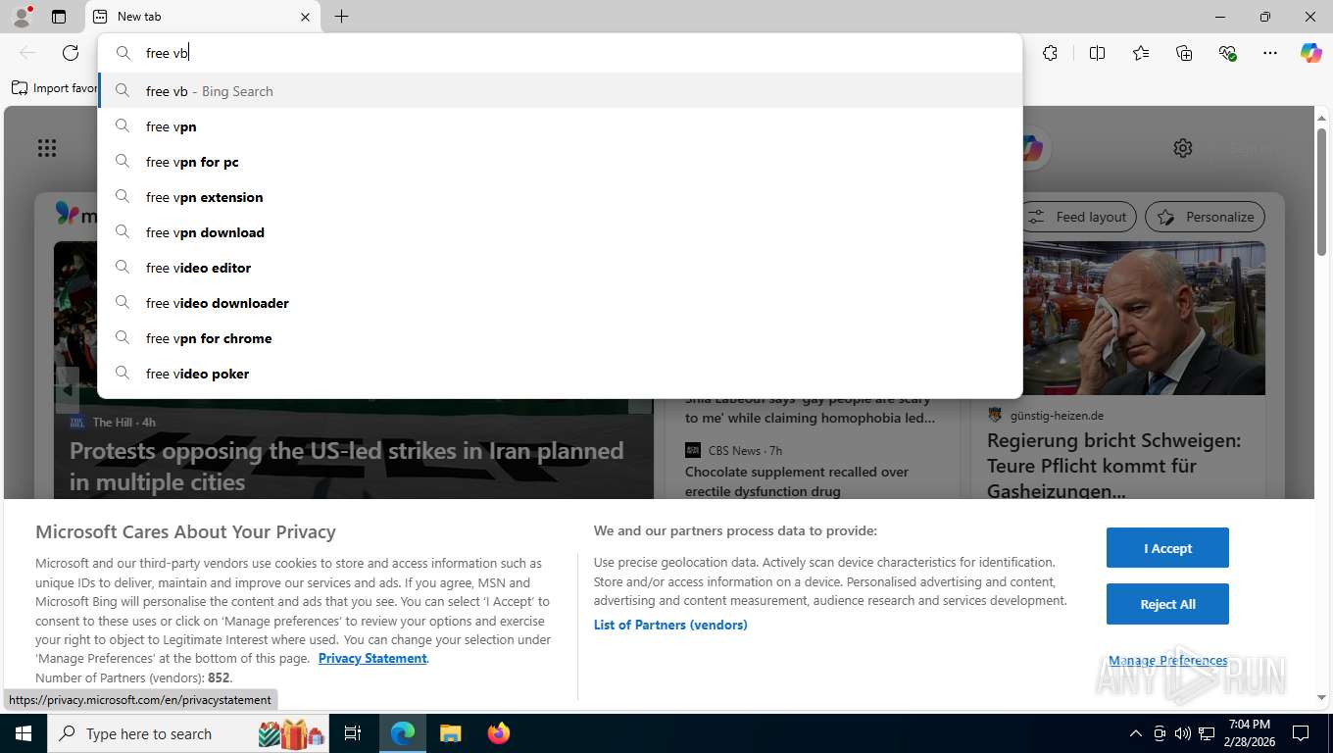This screenshot has height=753, width=1333.
Task: Open the notification center
Action: (x=1301, y=733)
